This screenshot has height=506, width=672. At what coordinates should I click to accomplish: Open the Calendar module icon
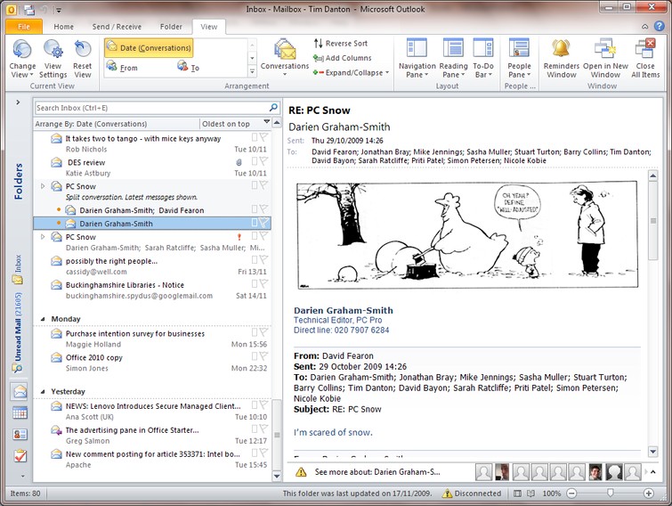(x=20, y=412)
